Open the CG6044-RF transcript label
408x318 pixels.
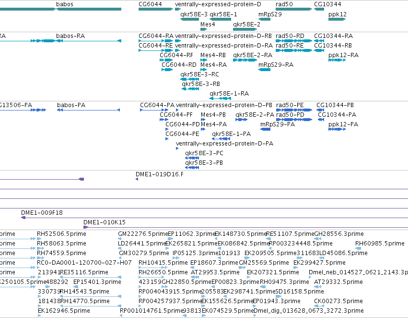[x=176, y=55]
